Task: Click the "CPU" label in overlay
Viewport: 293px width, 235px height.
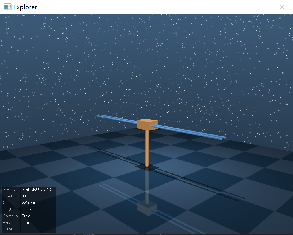Action: point(7,203)
